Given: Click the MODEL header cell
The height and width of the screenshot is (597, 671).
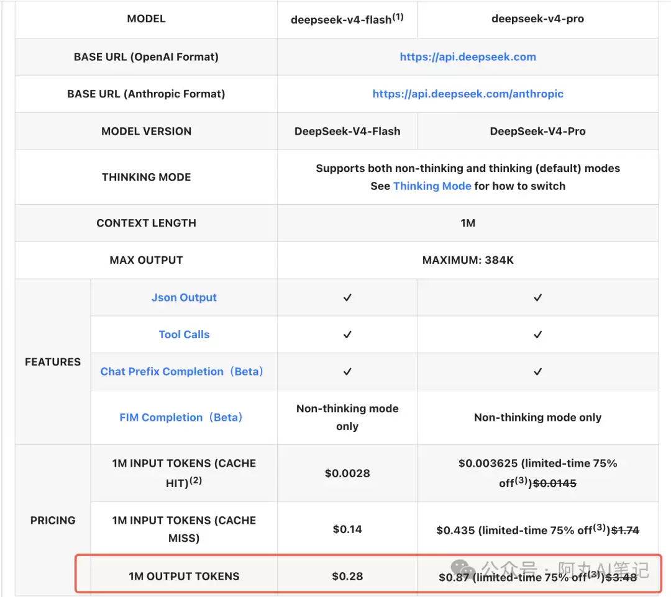Looking at the screenshot, I should tap(147, 19).
